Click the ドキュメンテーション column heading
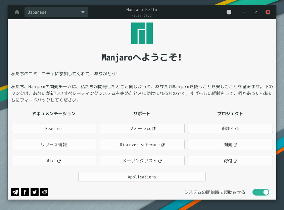The height and width of the screenshot is (210, 284). pos(54,114)
